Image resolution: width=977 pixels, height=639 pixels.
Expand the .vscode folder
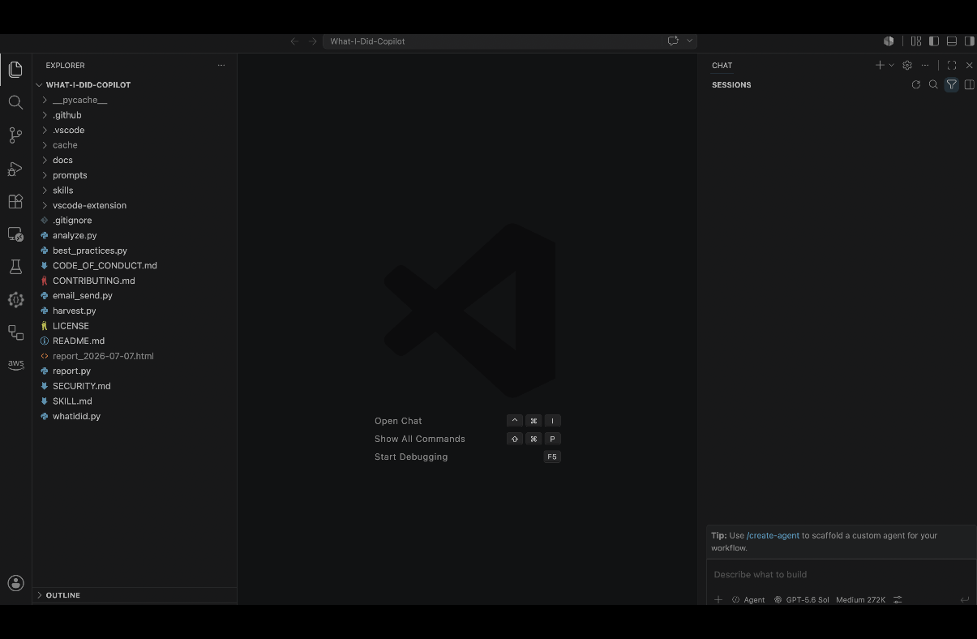[135, 130]
